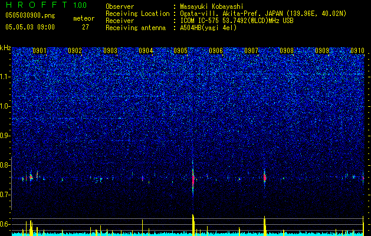Click the 1.0 frequency axis label
Viewport: 371px width, 236px height.
click(x=5, y=106)
